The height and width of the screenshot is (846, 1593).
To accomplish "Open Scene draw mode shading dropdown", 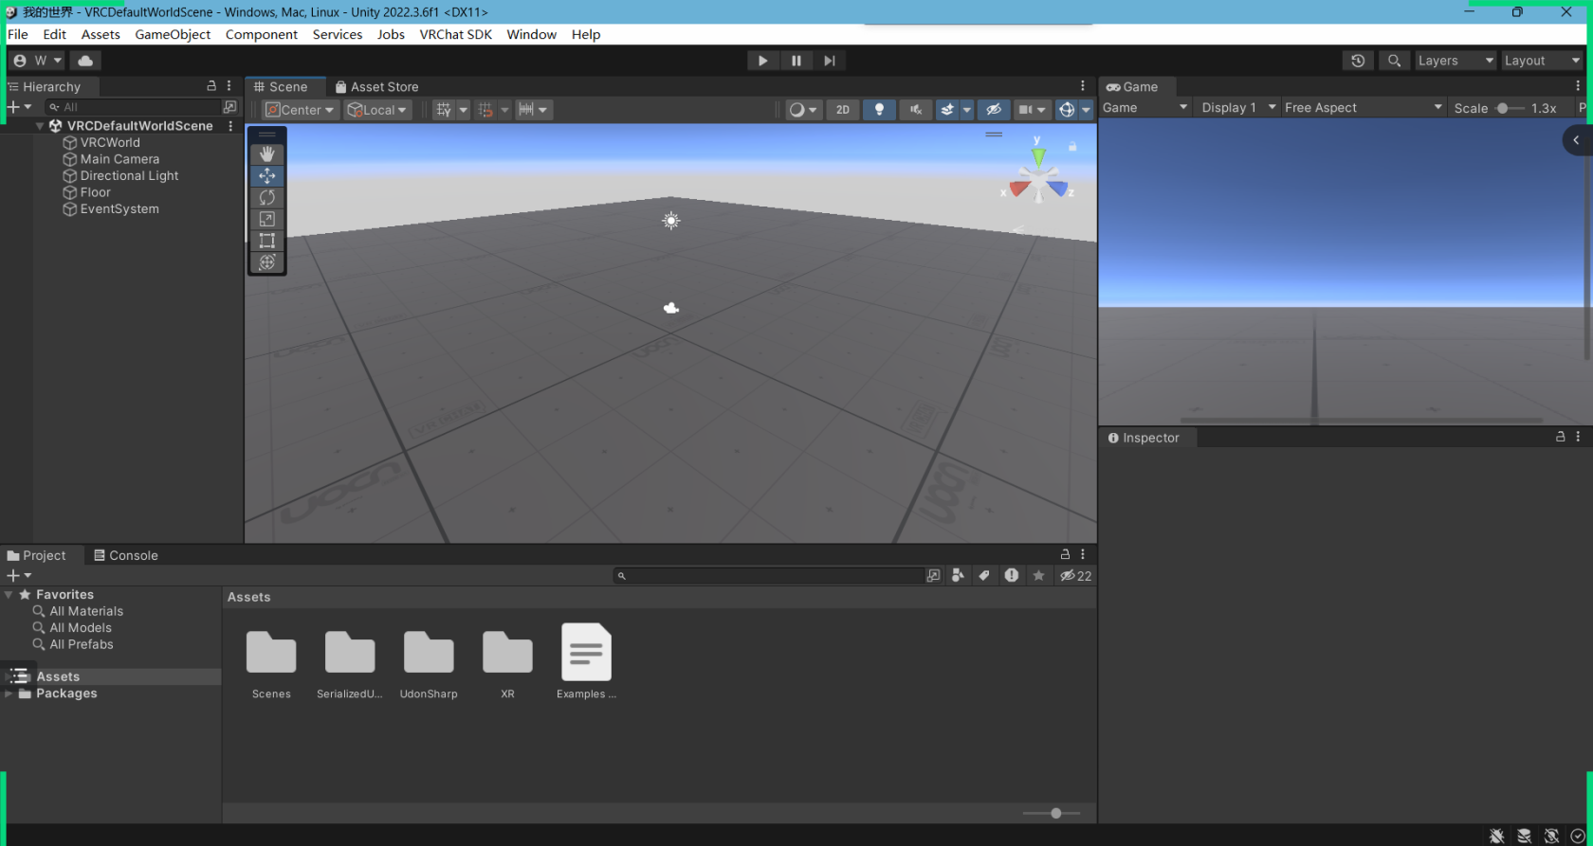I will [803, 110].
